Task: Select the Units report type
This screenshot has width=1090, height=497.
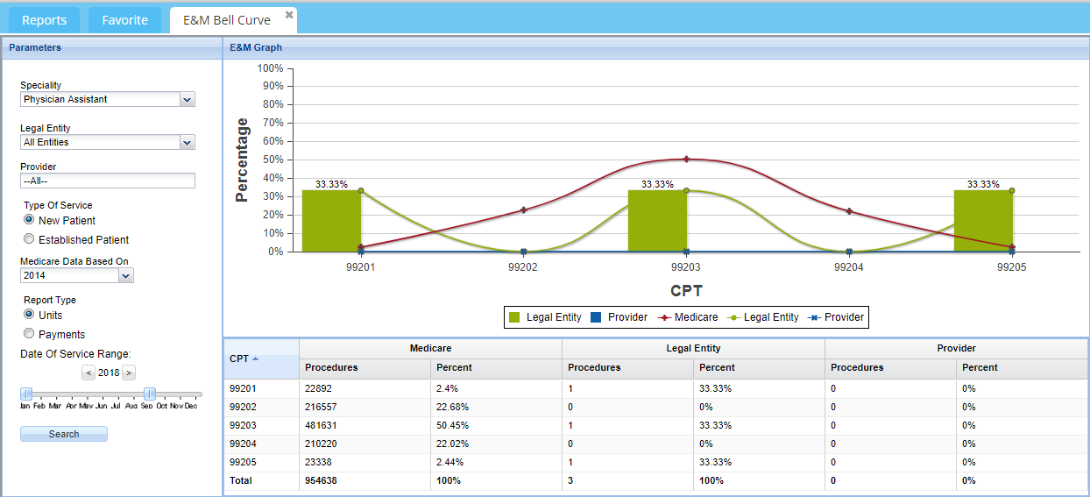Action: 29,315
